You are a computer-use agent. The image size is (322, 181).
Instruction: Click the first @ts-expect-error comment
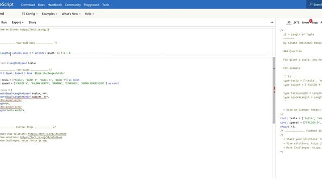pos(11,100)
